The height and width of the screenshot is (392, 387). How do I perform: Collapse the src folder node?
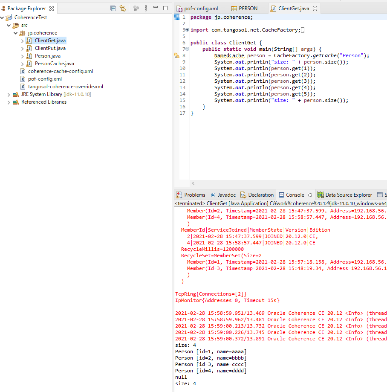[x=9, y=25]
